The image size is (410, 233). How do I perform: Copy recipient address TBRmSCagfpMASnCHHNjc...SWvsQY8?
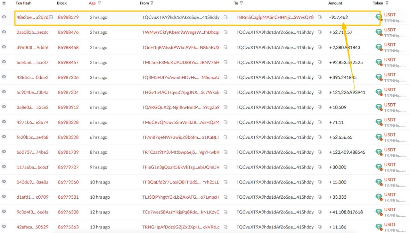[320, 17]
